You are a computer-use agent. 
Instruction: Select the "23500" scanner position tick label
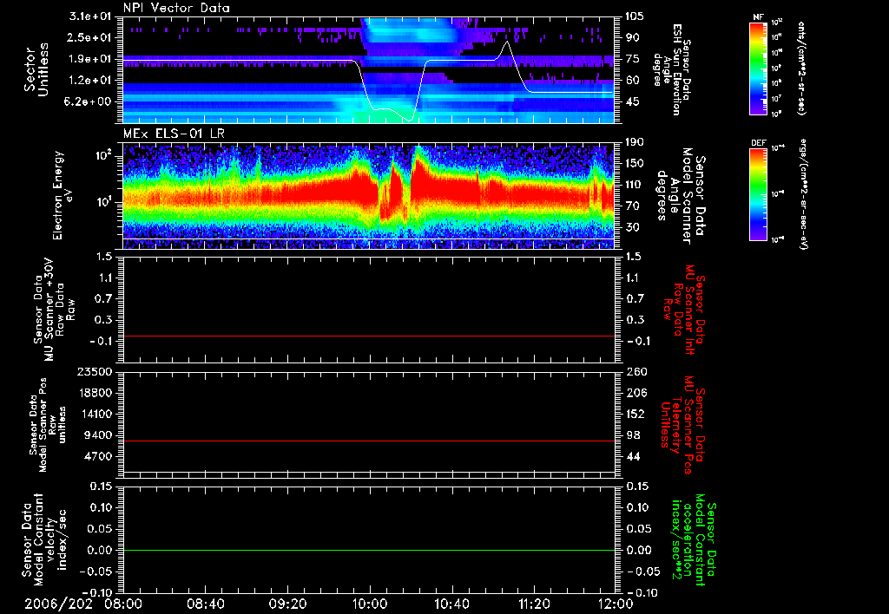coord(95,372)
